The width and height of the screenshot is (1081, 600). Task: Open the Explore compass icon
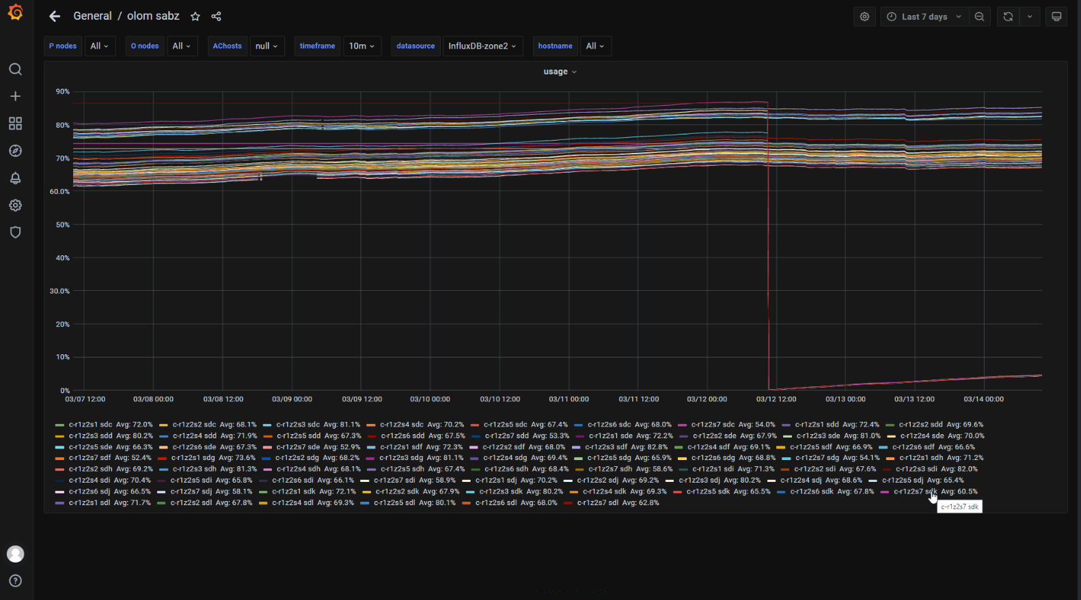pos(15,151)
